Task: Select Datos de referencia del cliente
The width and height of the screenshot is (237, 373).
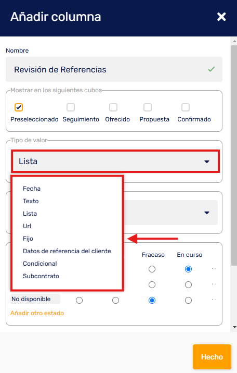Action: (67, 251)
